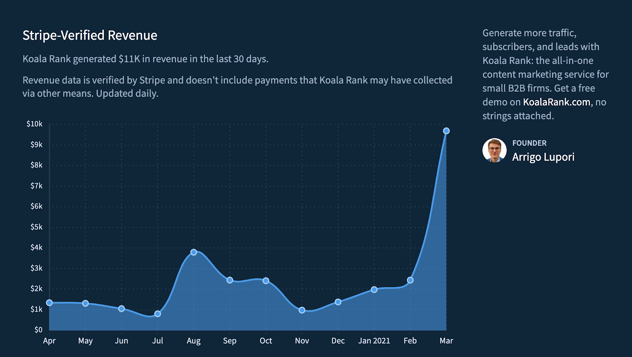Select the Jun revenue data point
Screen dimensions: 632x357
click(121, 309)
